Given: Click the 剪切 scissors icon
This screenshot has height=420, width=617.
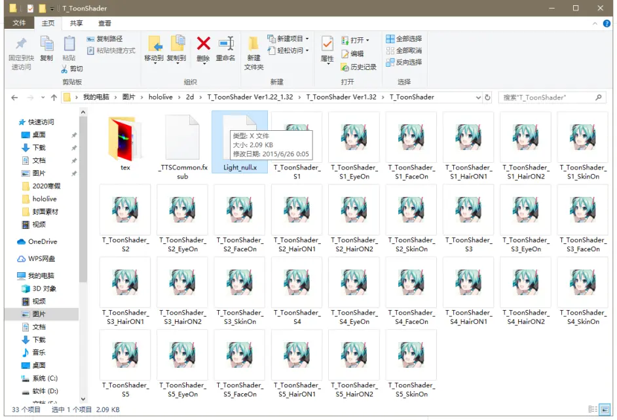Looking at the screenshot, I should (64, 69).
